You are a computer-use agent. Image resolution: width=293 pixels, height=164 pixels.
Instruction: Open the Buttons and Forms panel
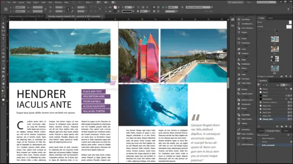(x=246, y=100)
